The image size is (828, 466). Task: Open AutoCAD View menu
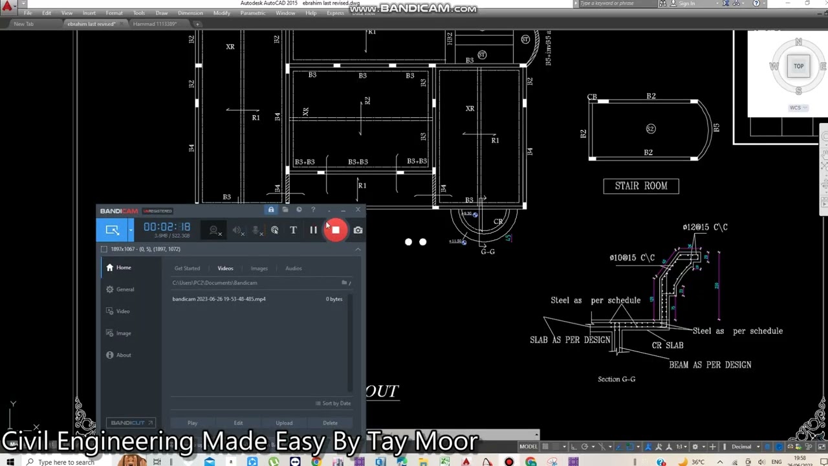pyautogui.click(x=67, y=13)
